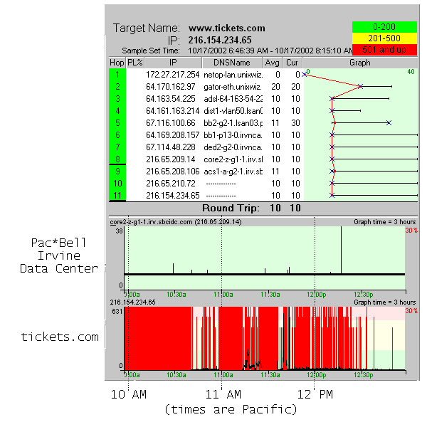Sort by the IP column header
Viewport: 427px width, 427px height.
pos(173,63)
